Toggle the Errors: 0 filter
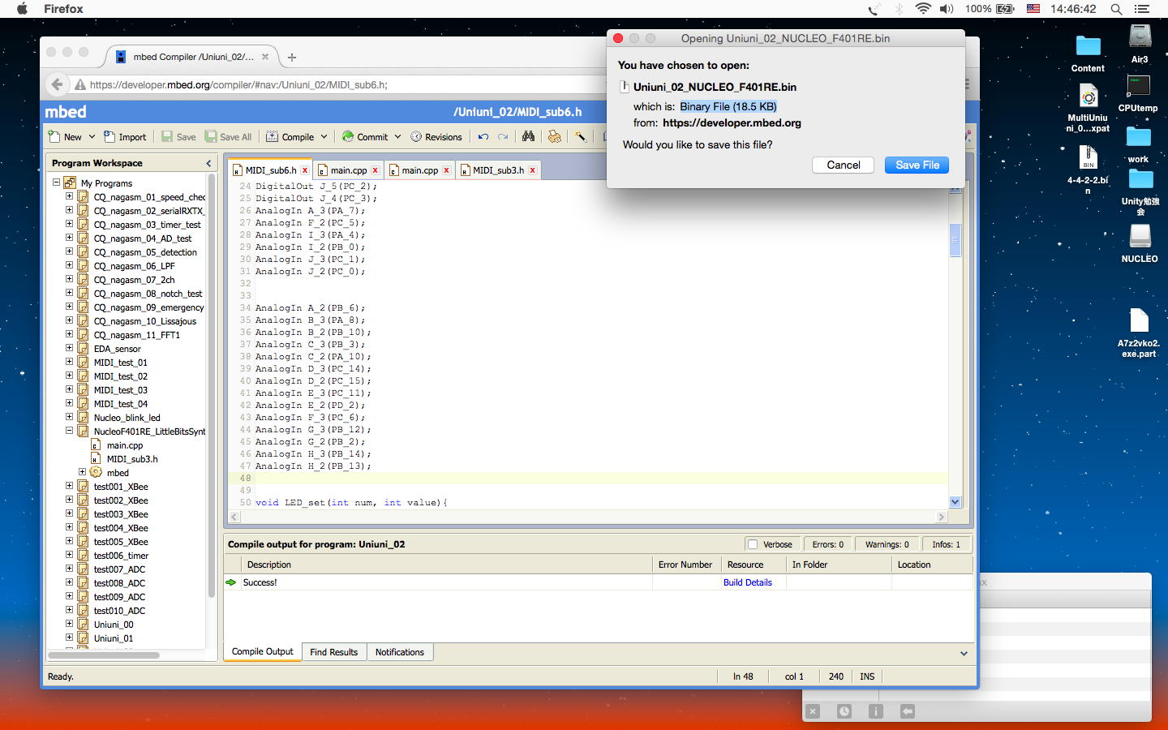Screen dimensions: 1168x730 pyautogui.click(x=828, y=544)
